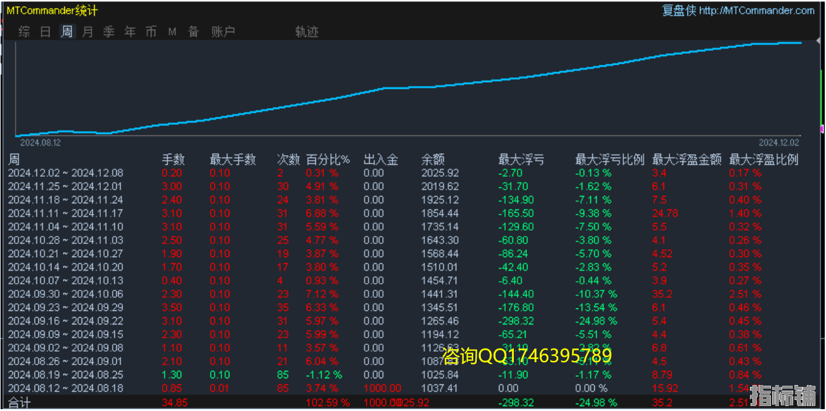Select the M tab
The width and height of the screenshot is (826, 411).
[x=172, y=32]
